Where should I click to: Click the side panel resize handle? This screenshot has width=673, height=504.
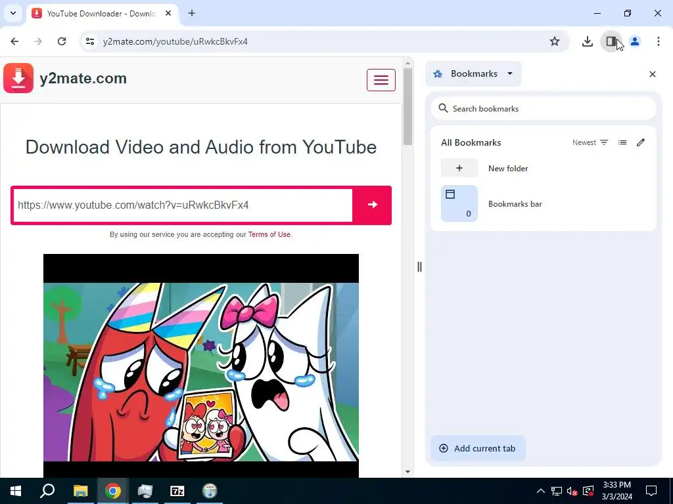[419, 267]
